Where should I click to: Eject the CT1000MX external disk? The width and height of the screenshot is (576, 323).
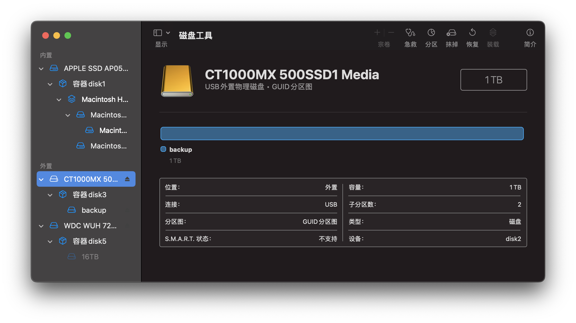127,179
